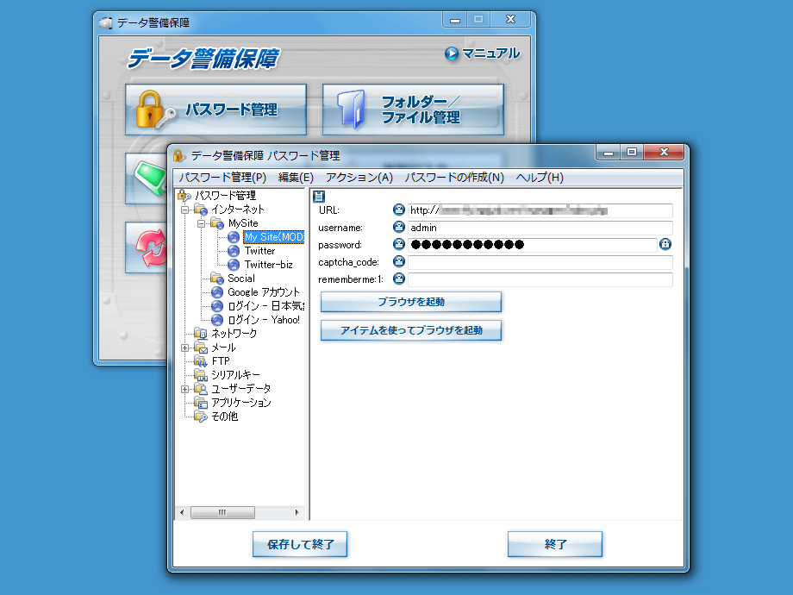
Task: Expand the メール tree node
Action: tap(185, 348)
